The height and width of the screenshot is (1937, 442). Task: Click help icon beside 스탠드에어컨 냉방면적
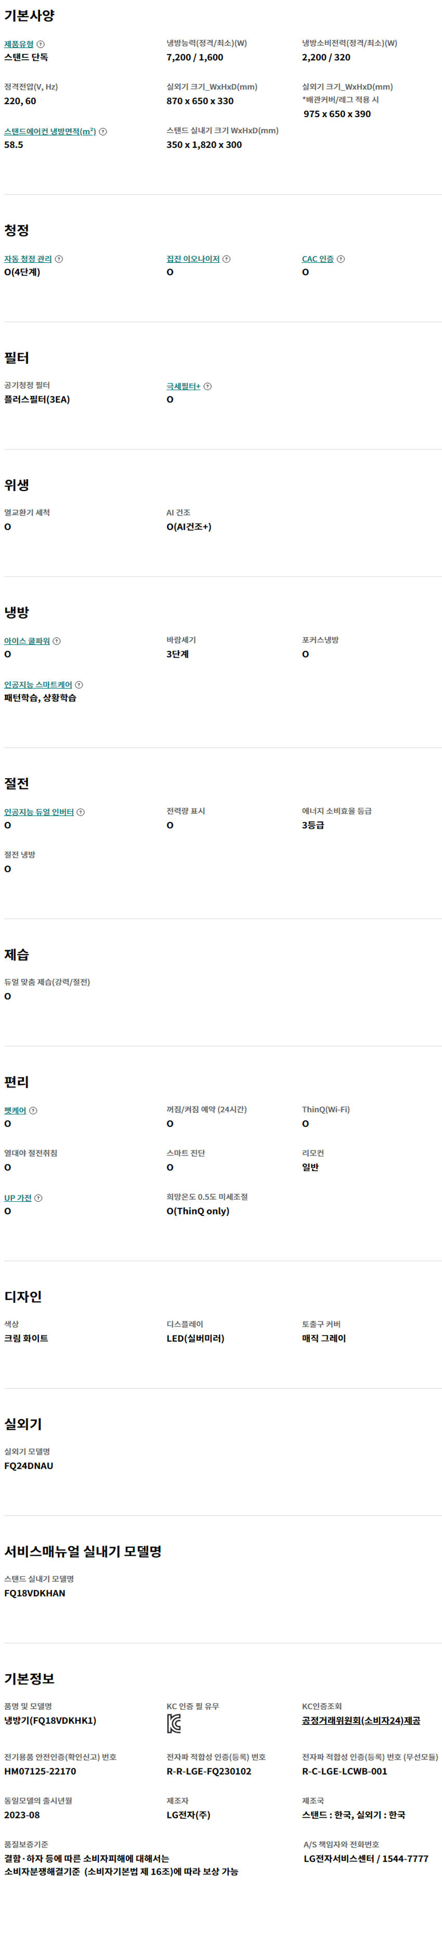103,132
